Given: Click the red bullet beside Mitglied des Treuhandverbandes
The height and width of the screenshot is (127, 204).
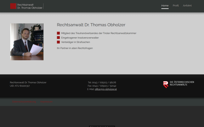Looking at the screenshot, I should click(58, 33).
